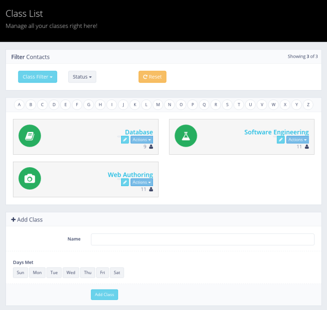Screen dimensions: 327x310
Task: Click the Add Class button
Action: [104, 295]
